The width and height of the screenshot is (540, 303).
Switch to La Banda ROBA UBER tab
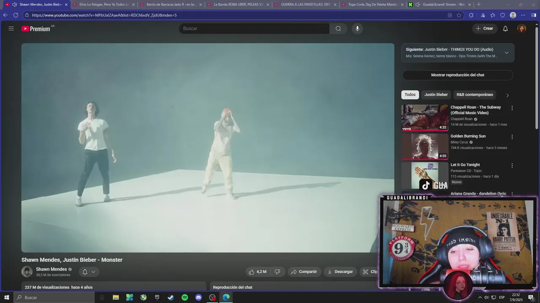[x=238, y=5]
